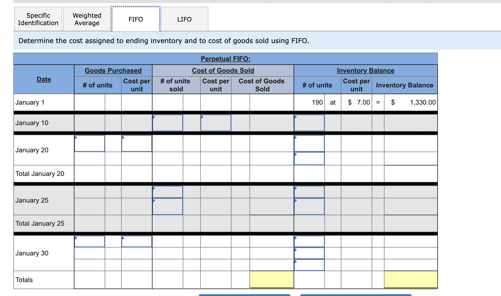The width and height of the screenshot is (501, 296).
Task: Click January 20 purchase cost per unit field
Action: click(x=137, y=144)
